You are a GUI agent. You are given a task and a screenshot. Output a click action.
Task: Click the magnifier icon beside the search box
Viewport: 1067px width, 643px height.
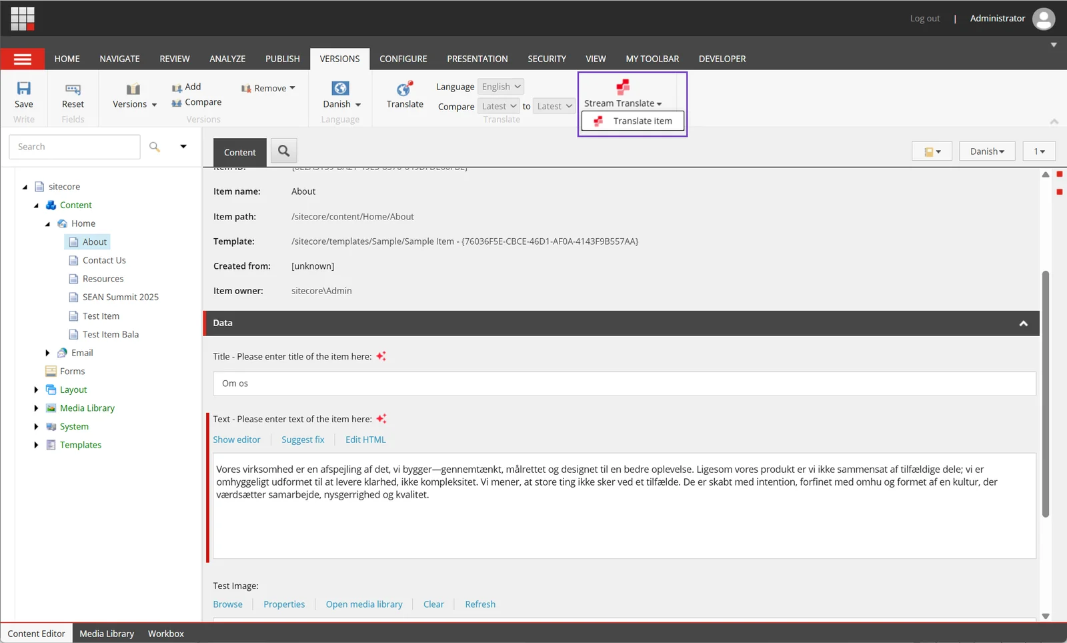[155, 147]
